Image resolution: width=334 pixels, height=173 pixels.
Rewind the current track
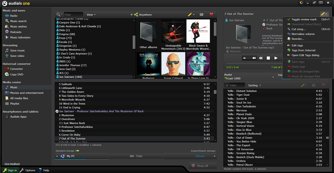(261, 58)
